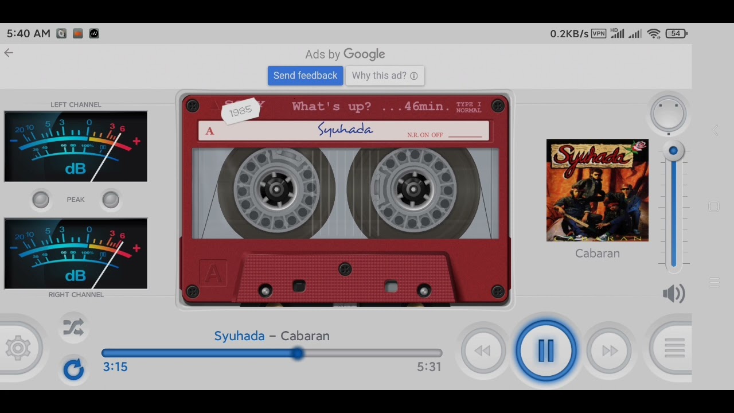Click the back arrow
The width and height of the screenshot is (734, 413).
pos(9,53)
